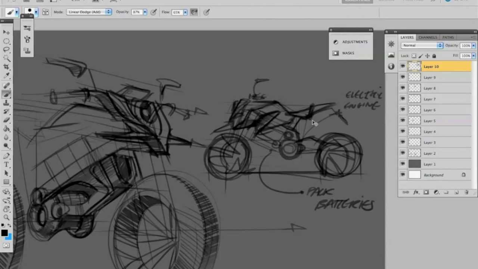Image resolution: width=478 pixels, height=269 pixels.
Task: Toggle lock transparent pixels
Action: point(414,56)
